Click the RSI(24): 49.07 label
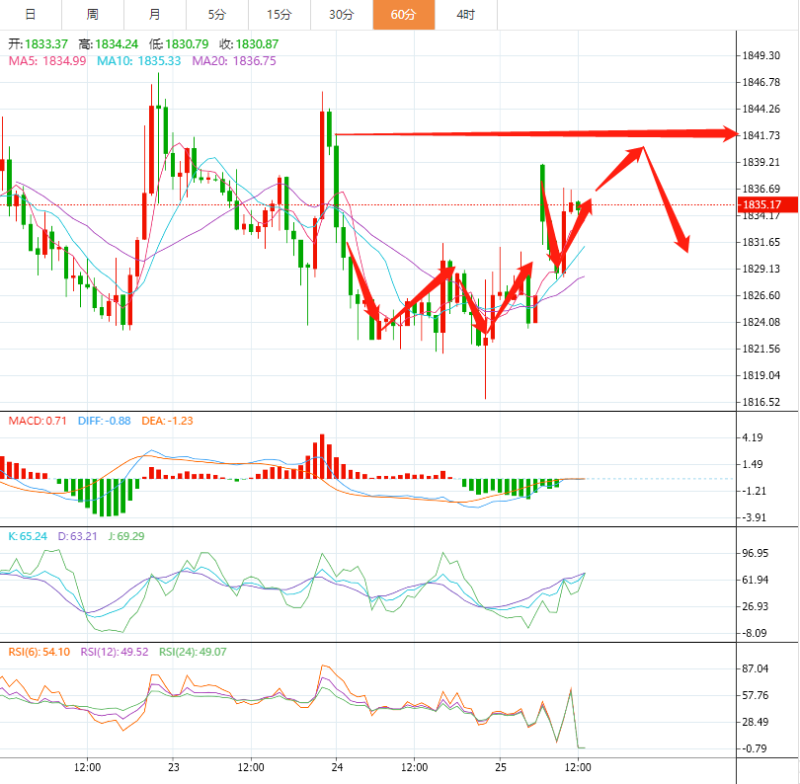 193,652
